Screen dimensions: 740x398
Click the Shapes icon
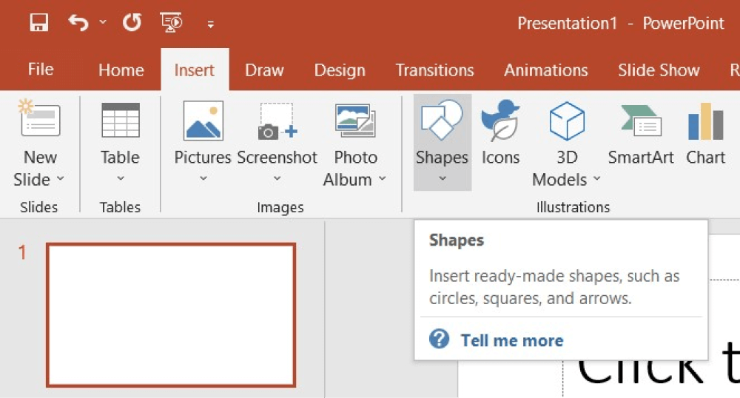pos(442,120)
